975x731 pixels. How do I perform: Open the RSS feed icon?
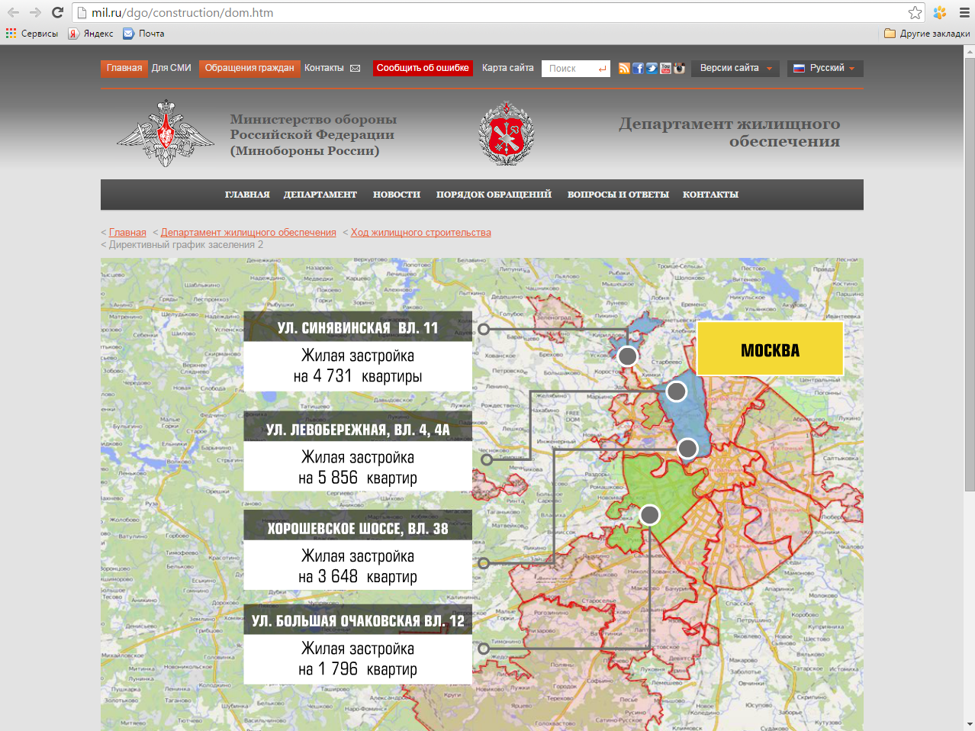point(624,69)
